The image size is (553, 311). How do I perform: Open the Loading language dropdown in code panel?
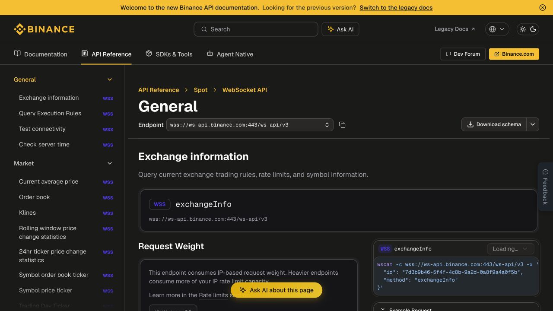510,249
